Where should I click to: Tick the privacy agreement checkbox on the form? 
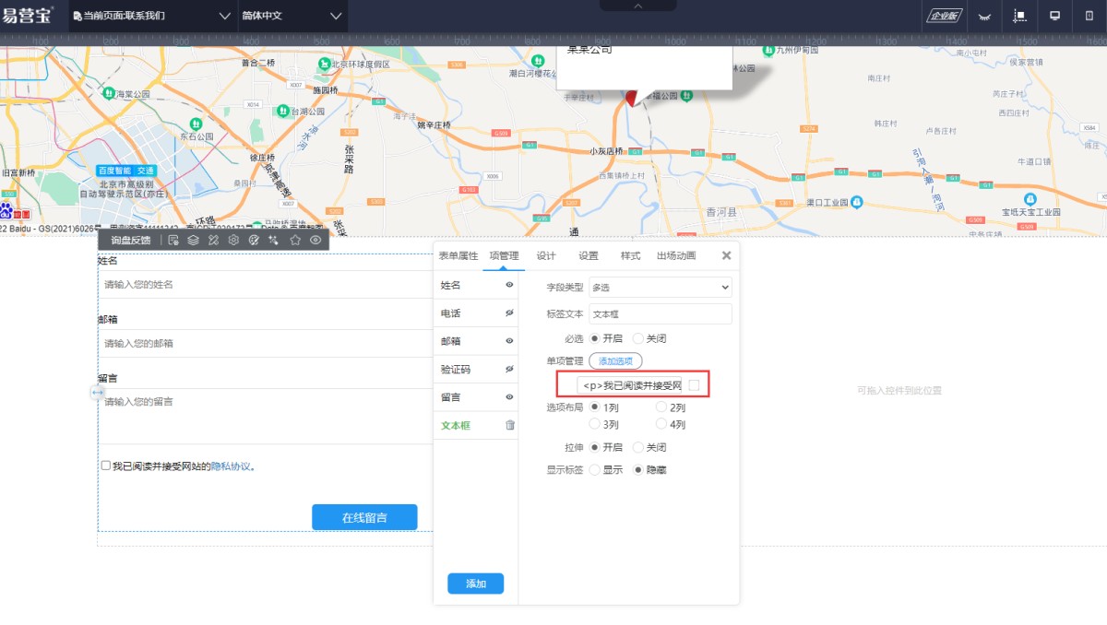tap(106, 466)
